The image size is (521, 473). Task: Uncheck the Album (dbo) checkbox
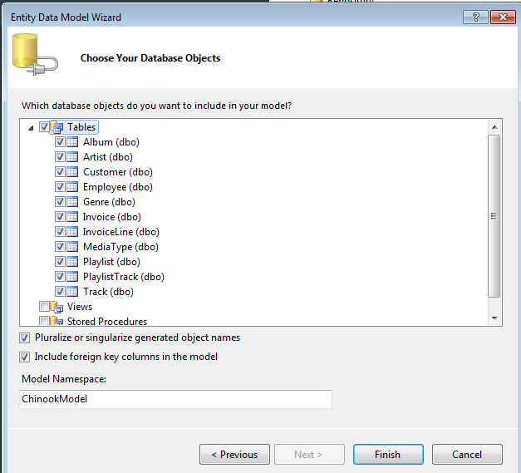pyautogui.click(x=60, y=142)
